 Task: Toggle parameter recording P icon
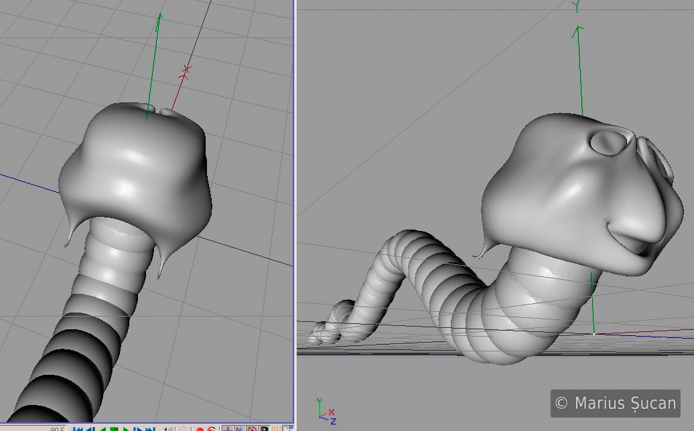point(264,429)
